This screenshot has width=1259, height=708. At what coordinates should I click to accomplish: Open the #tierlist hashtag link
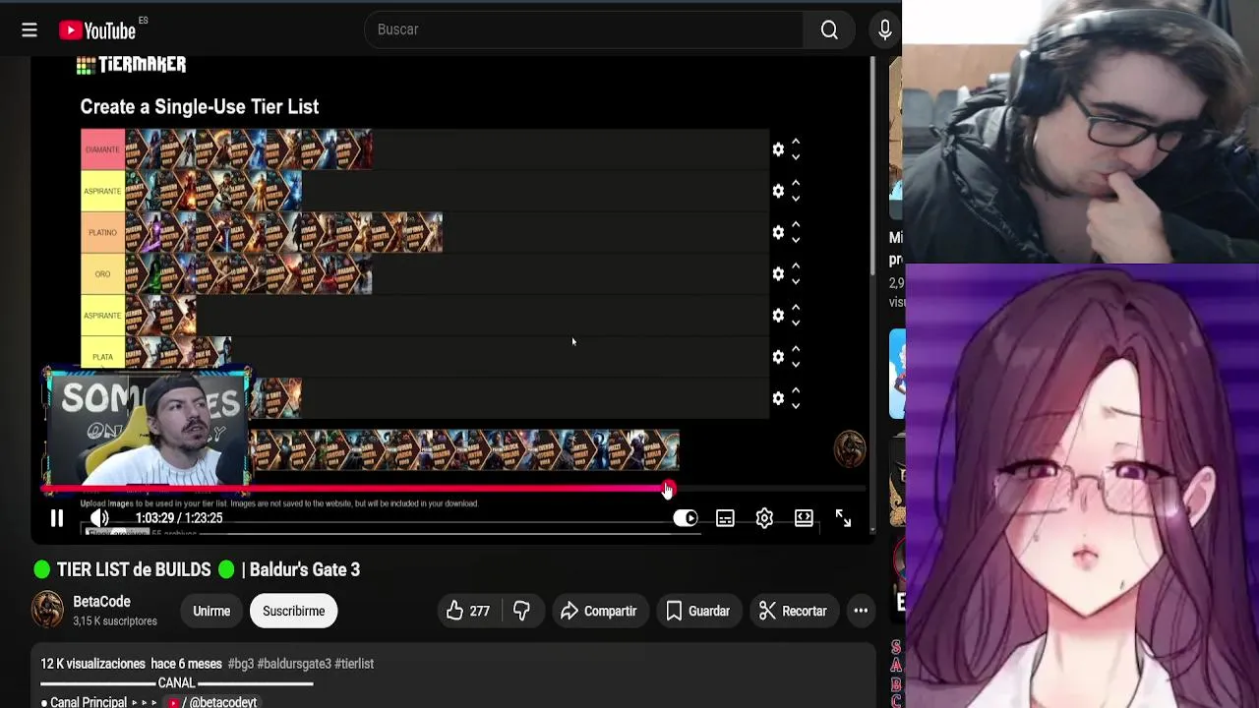point(354,664)
